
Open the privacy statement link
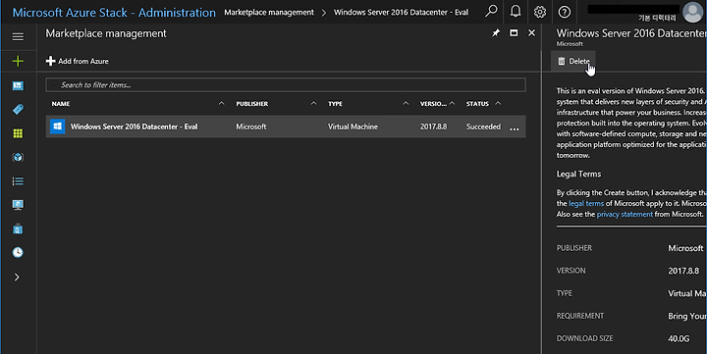point(625,214)
